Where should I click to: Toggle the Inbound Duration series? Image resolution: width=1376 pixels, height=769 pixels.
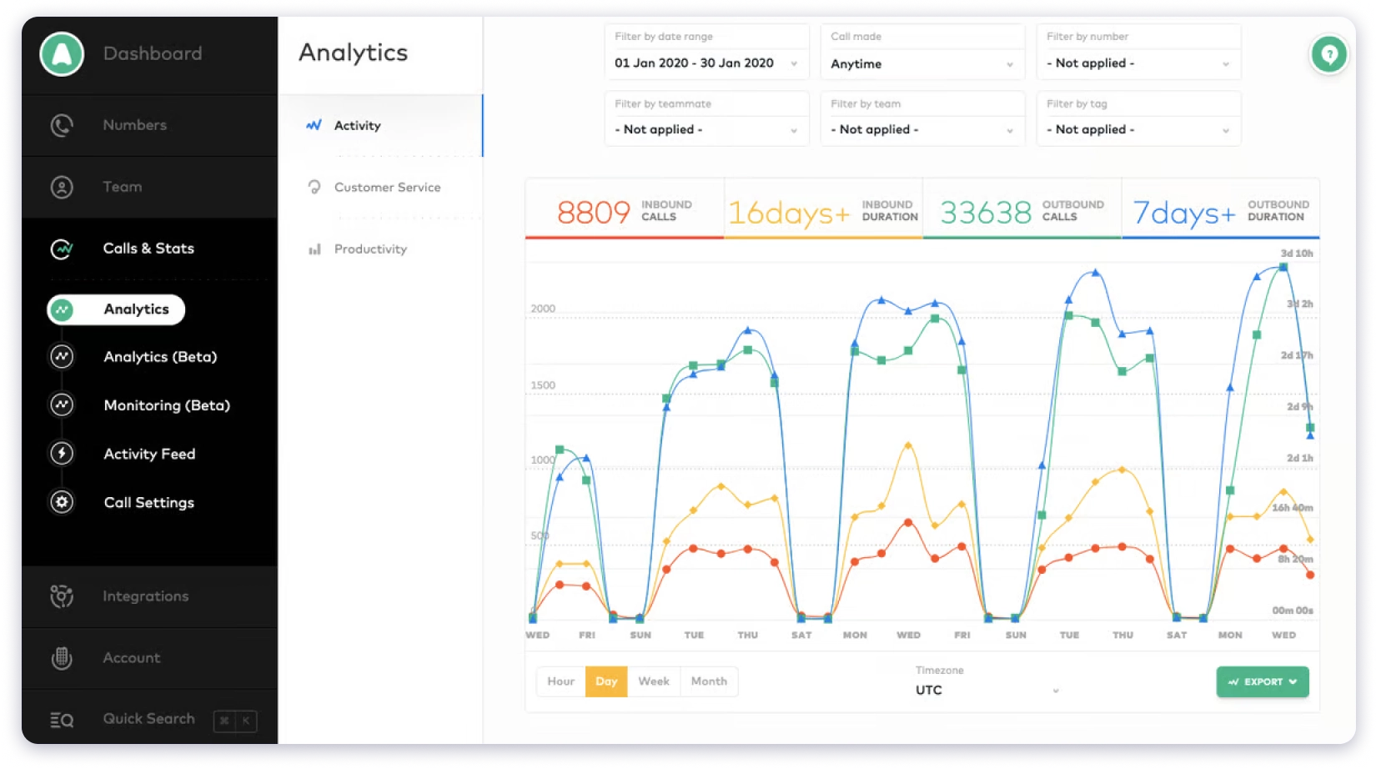[x=823, y=209]
